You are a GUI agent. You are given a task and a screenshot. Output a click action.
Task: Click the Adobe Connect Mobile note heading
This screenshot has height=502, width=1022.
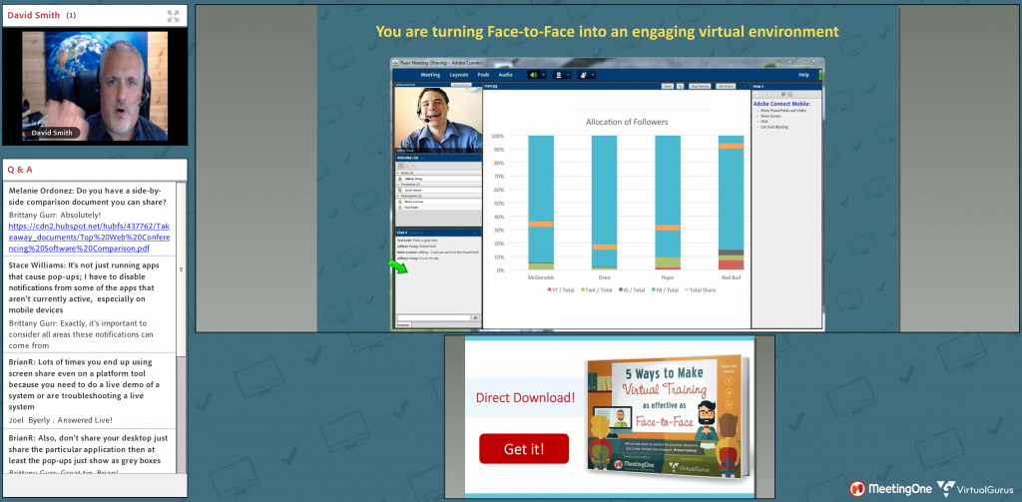[781, 104]
